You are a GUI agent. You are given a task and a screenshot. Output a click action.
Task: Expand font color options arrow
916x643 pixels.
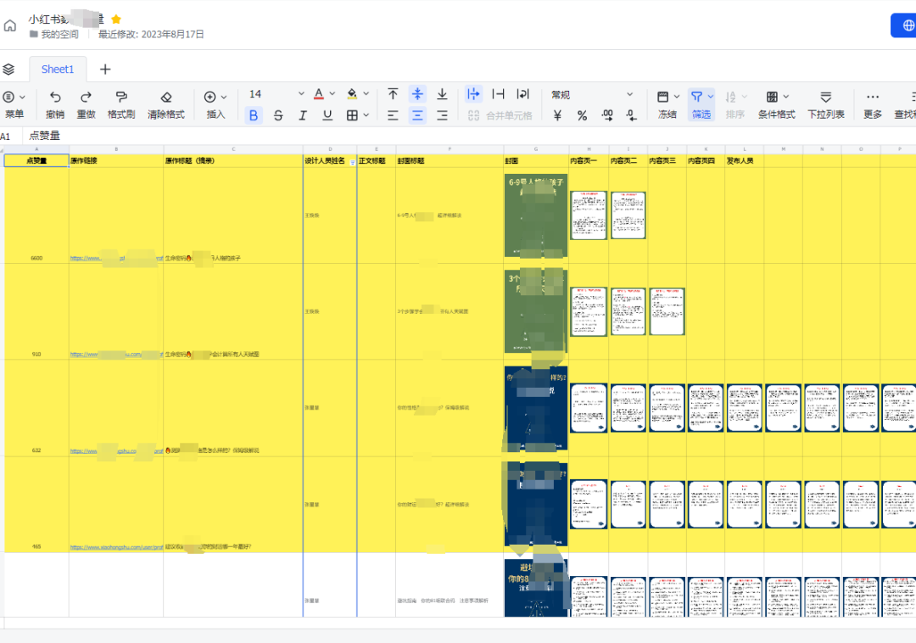tap(332, 93)
